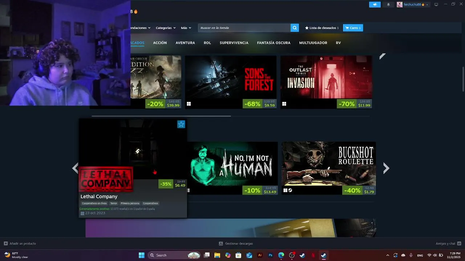
Task: Click the ferchuchu88 profile avatar
Action: pyautogui.click(x=400, y=4)
